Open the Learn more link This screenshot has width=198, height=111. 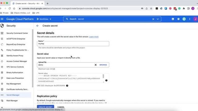94,37
